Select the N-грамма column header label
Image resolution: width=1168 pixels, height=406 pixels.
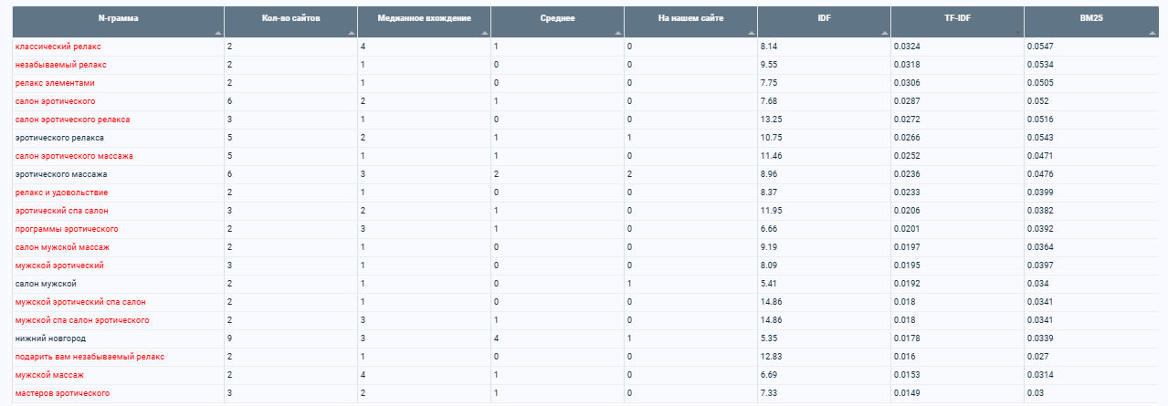(x=116, y=18)
